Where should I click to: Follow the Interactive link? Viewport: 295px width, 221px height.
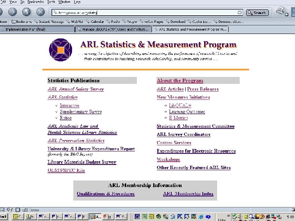[x=69, y=106]
